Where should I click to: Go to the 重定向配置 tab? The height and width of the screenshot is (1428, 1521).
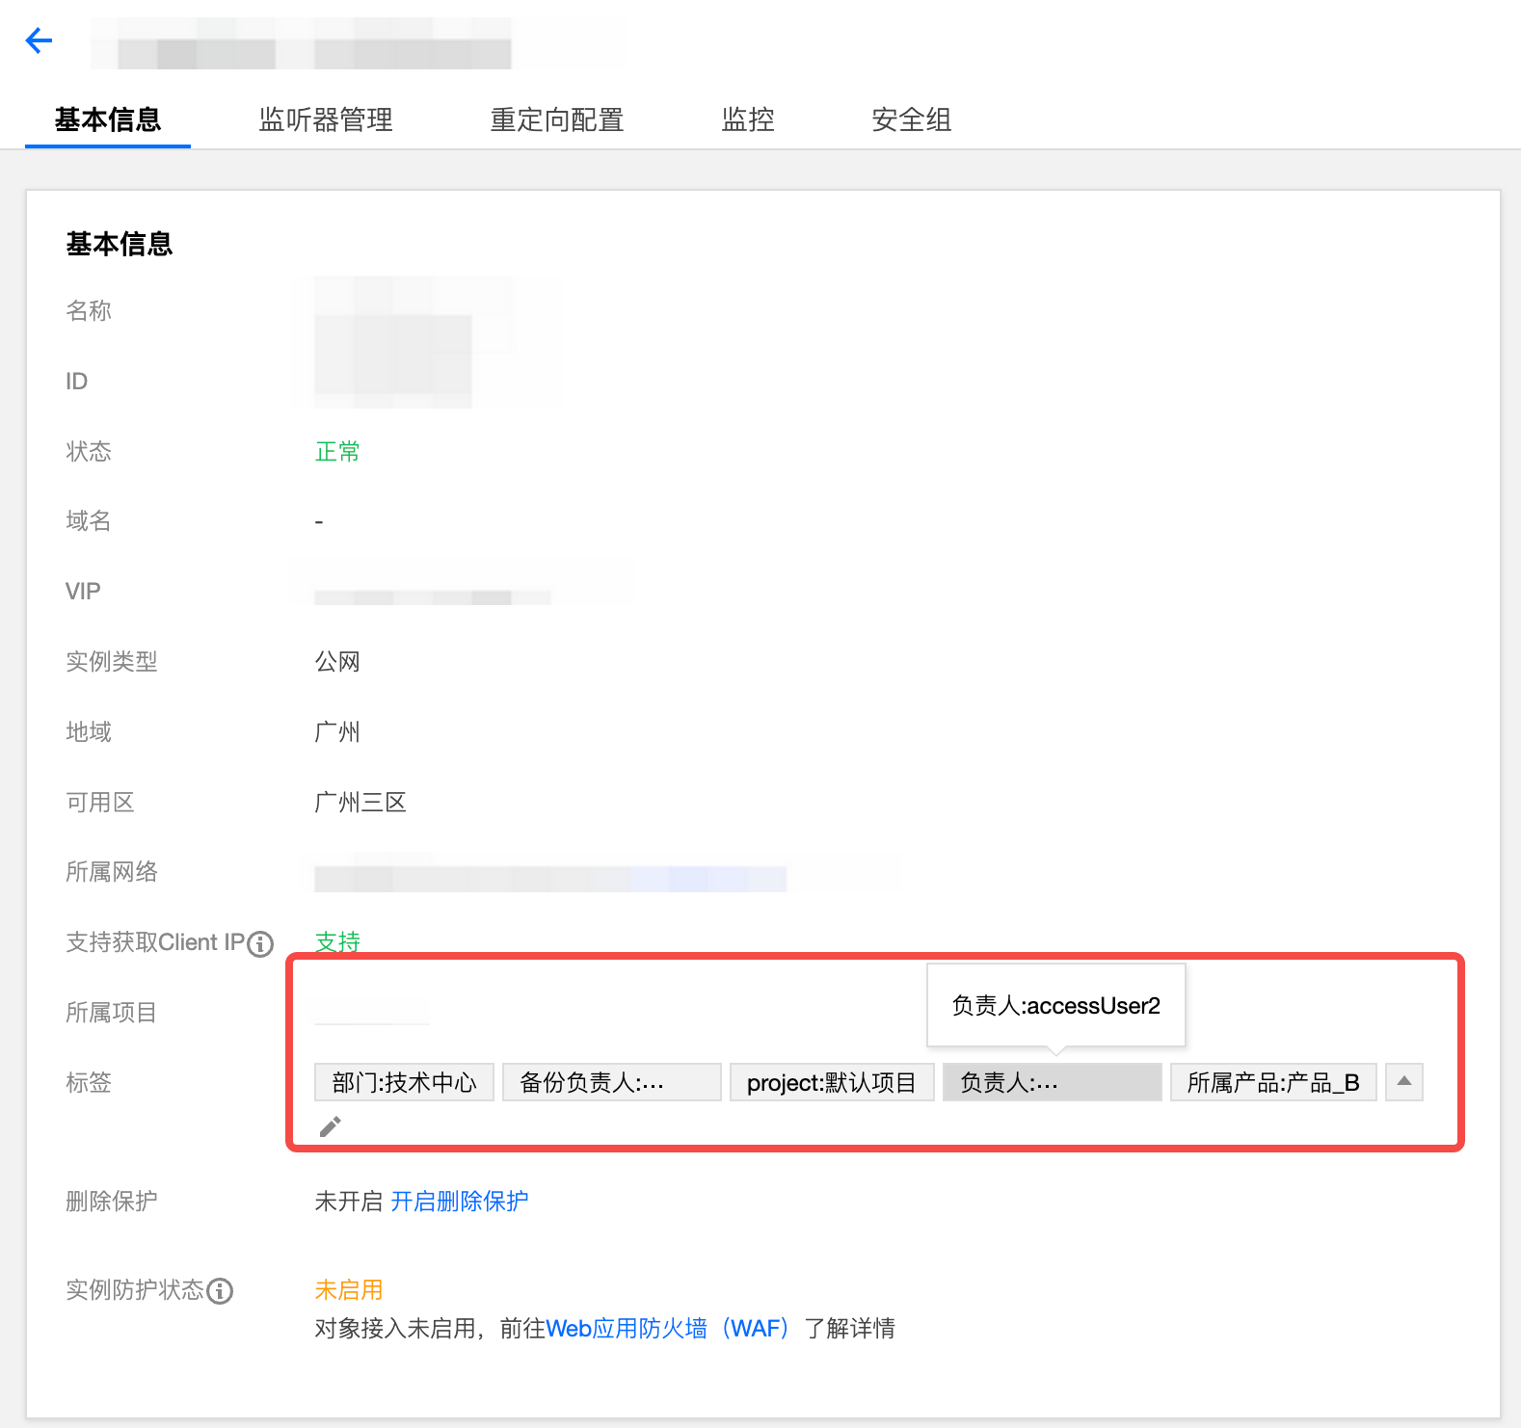point(557,120)
